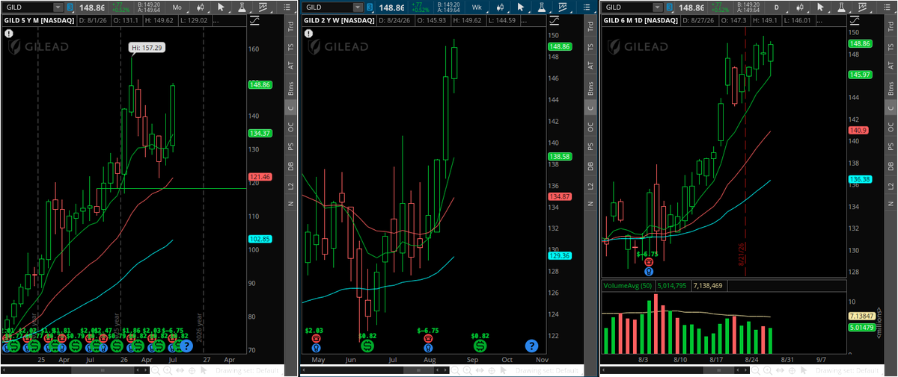Screen dimensions: 898x377
Task: Click blue link-3 icon in weekly chart
Action: tap(370, 7)
